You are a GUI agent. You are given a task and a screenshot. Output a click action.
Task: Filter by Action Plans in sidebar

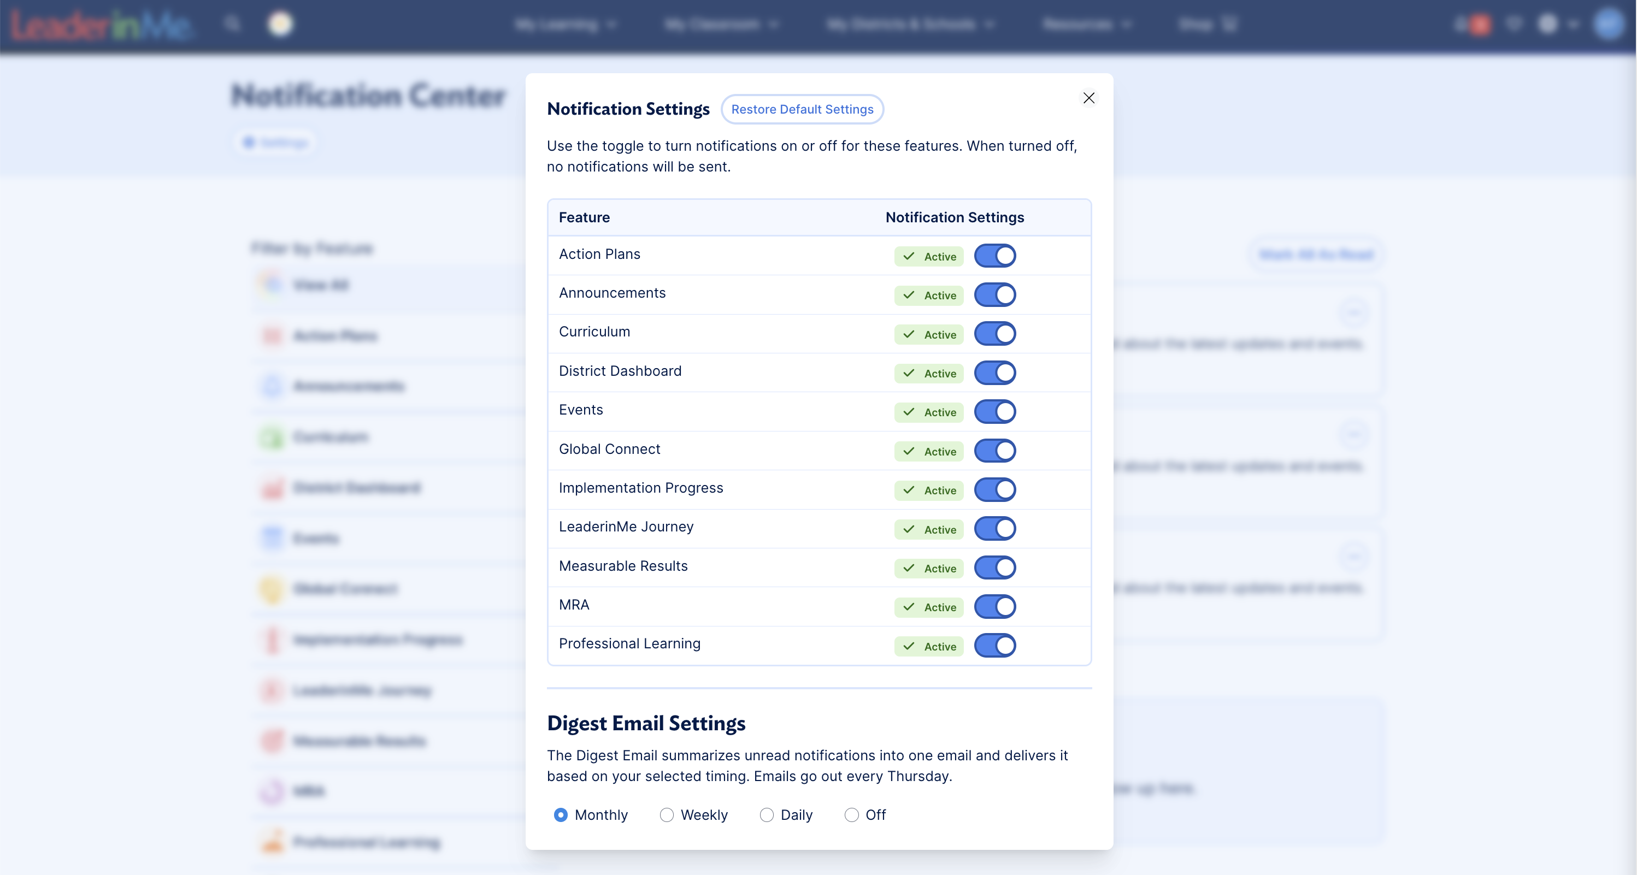pos(387,336)
